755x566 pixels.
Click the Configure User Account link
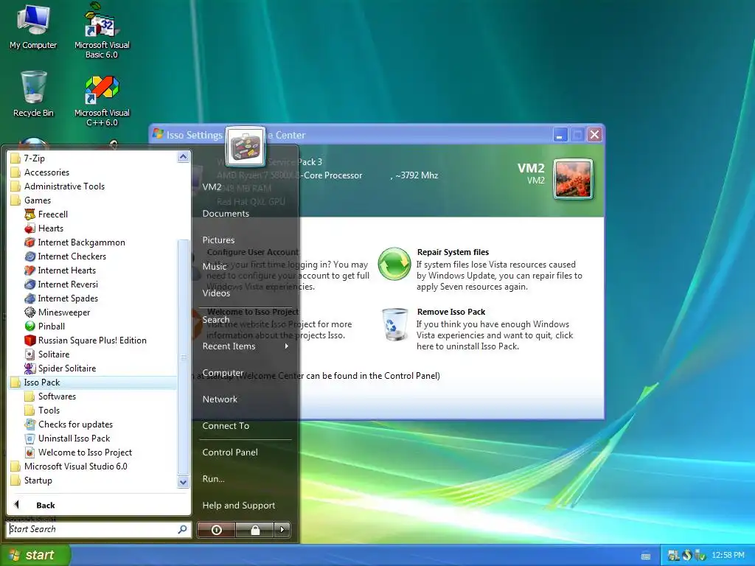253,252
